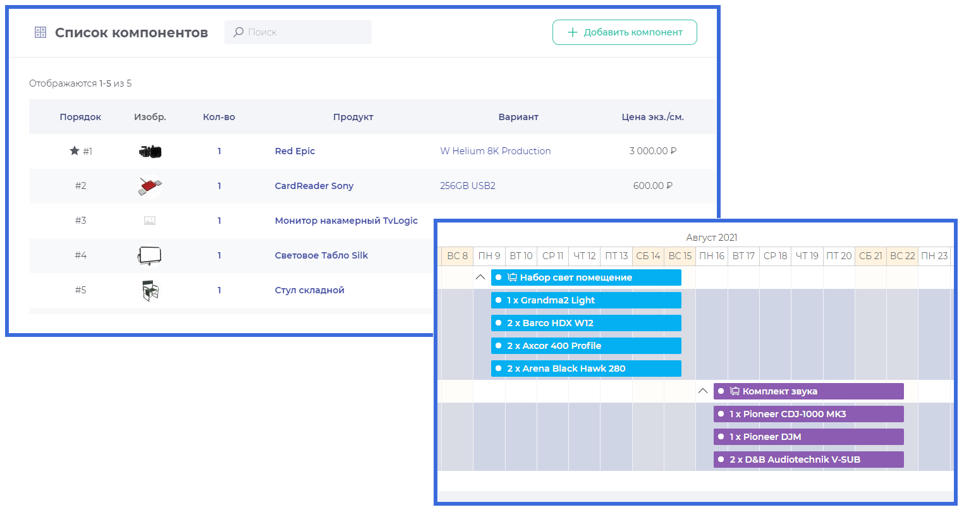This screenshot has height=512, width=964.
Task: Sort by the Кол-во column header
Action: tap(219, 117)
